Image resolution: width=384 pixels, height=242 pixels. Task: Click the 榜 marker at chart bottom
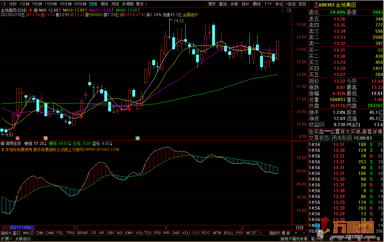click(x=45, y=138)
